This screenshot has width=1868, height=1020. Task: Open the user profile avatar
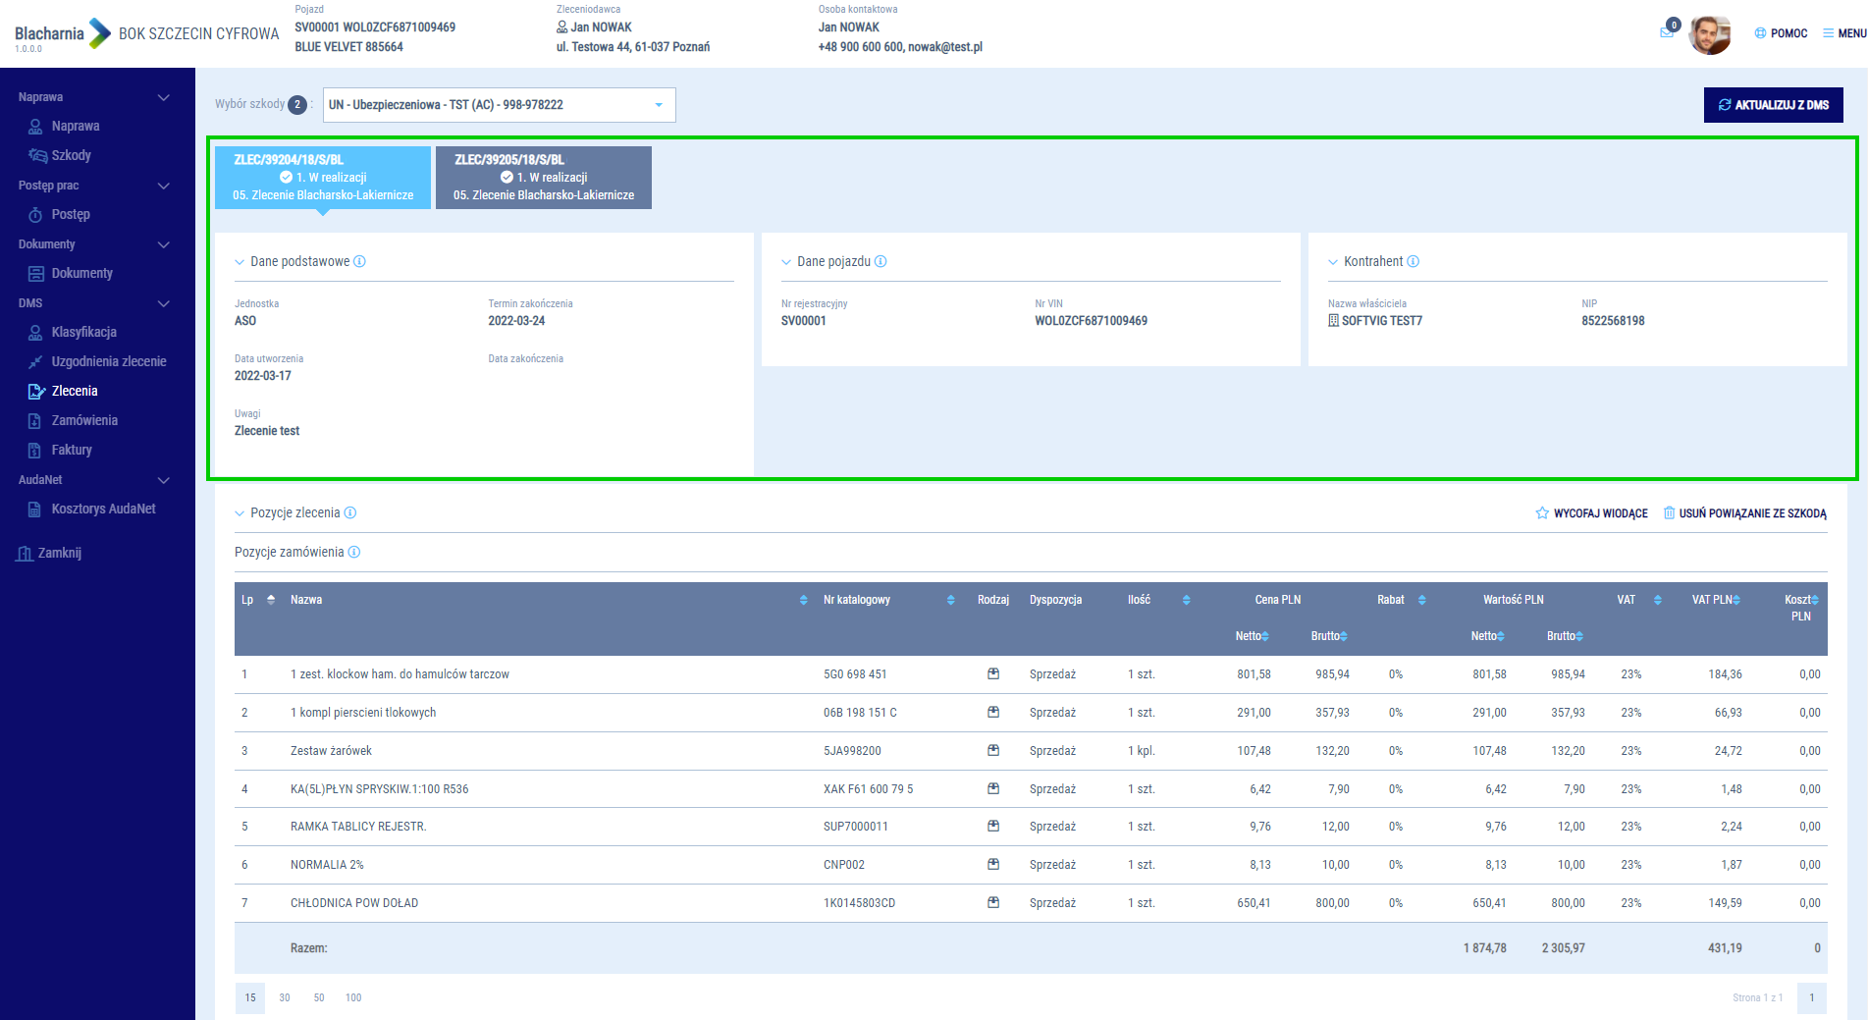pos(1709,34)
